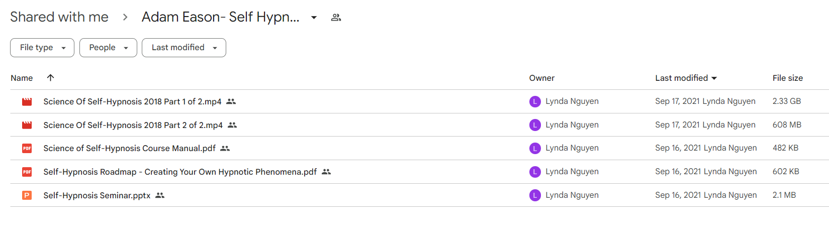Open the File type filter dropdown
Screen dimensions: 829x250
(x=42, y=48)
